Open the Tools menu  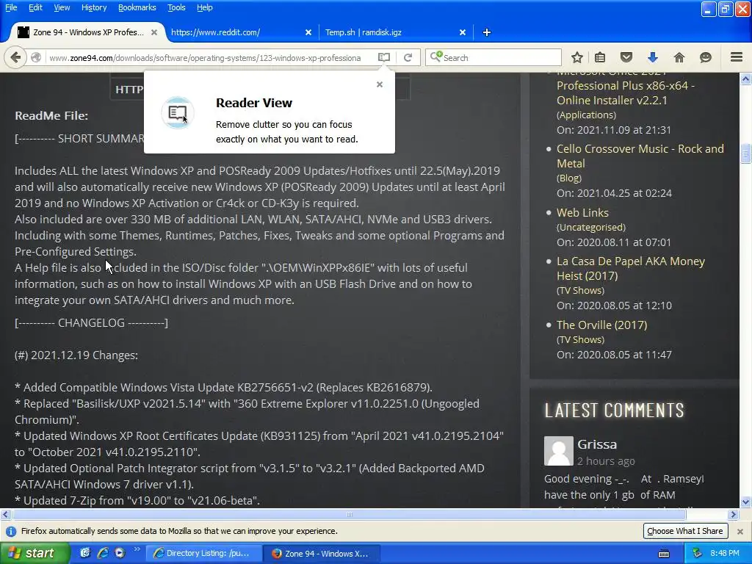tap(176, 7)
